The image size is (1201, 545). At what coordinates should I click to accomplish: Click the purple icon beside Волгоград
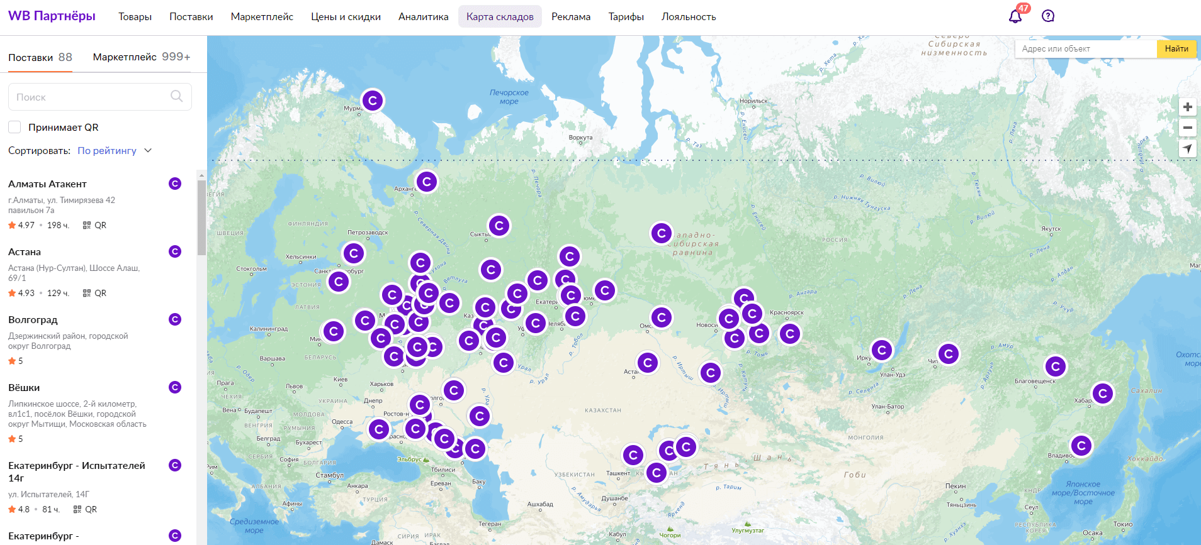point(175,319)
